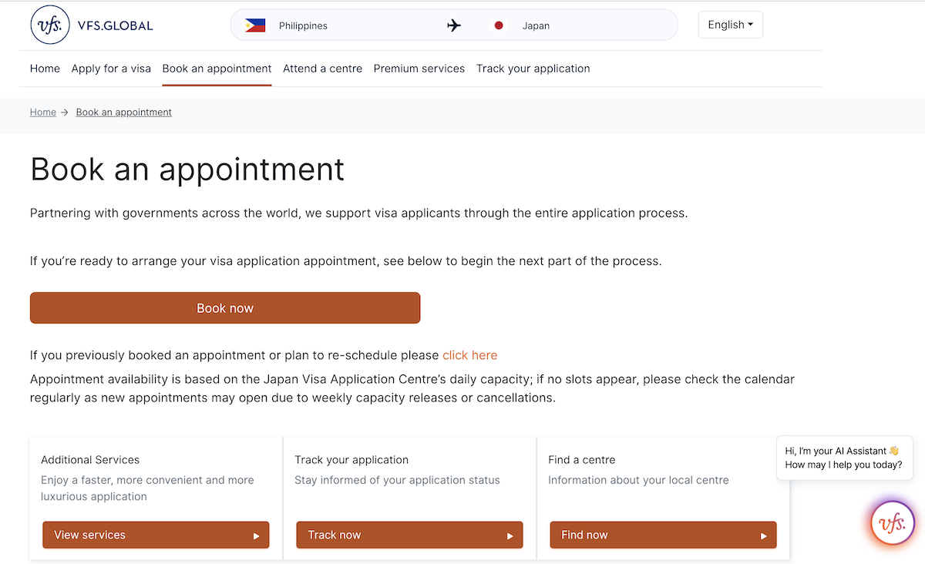The width and height of the screenshot is (925, 564).
Task: Click the airplane icon between countries
Action: (454, 25)
